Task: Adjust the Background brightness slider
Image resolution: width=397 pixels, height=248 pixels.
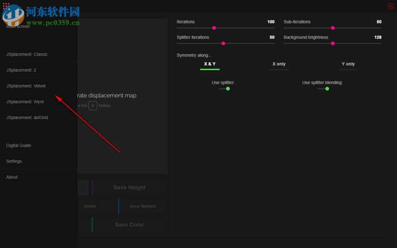Action: coord(332,44)
